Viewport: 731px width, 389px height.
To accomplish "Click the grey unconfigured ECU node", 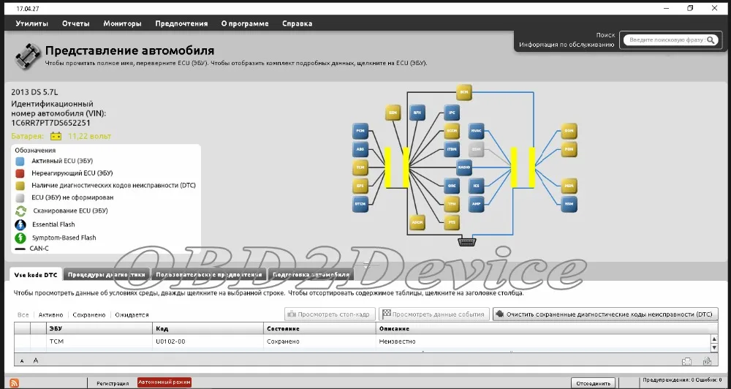I will point(476,149).
